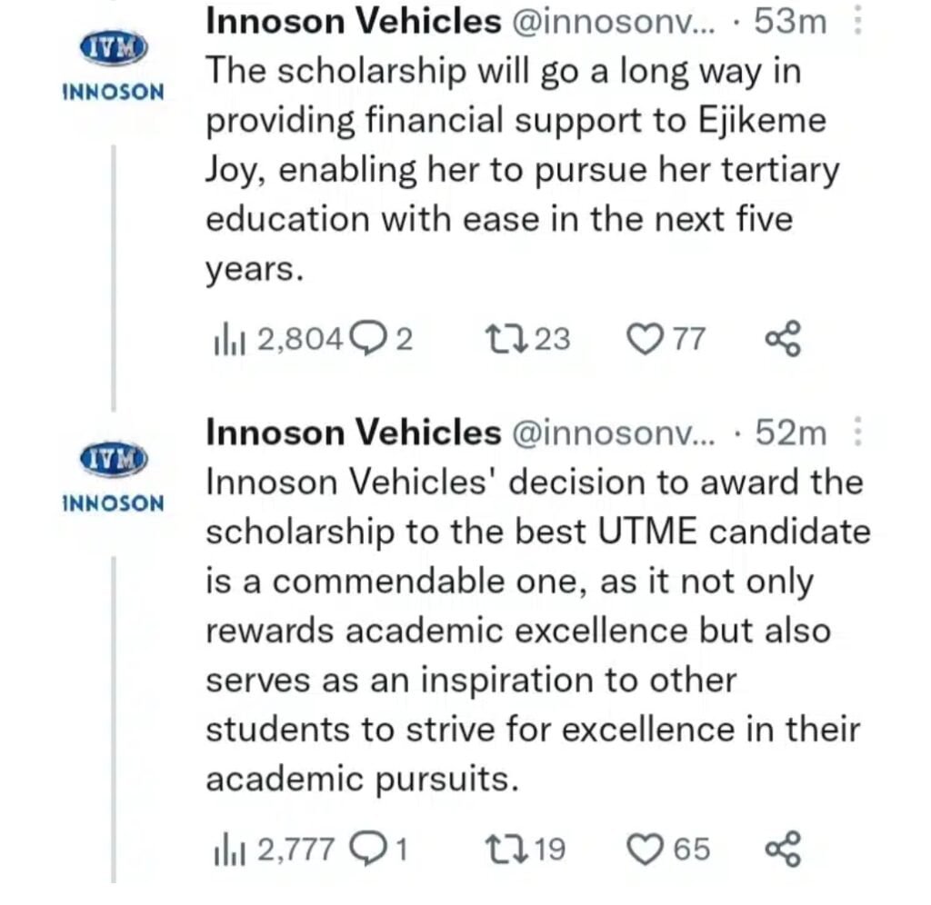
Task: Share the first tweet about the scholarship
Action: click(x=782, y=339)
